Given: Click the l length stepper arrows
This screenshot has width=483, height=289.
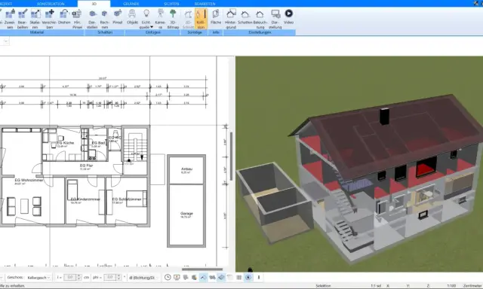Looking at the screenshot, I should 79,277.
